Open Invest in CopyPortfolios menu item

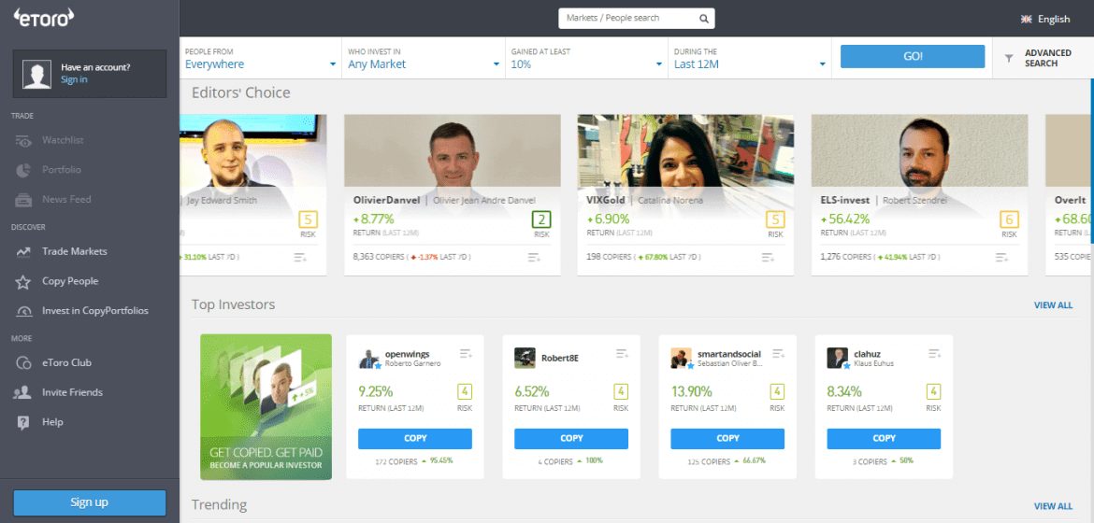point(94,311)
